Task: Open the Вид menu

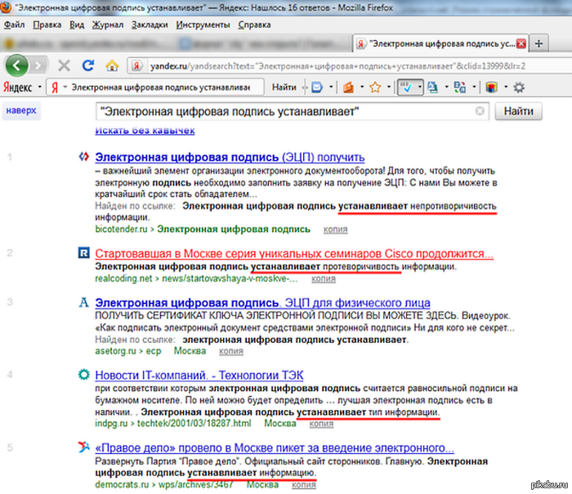Action: pos(77,24)
